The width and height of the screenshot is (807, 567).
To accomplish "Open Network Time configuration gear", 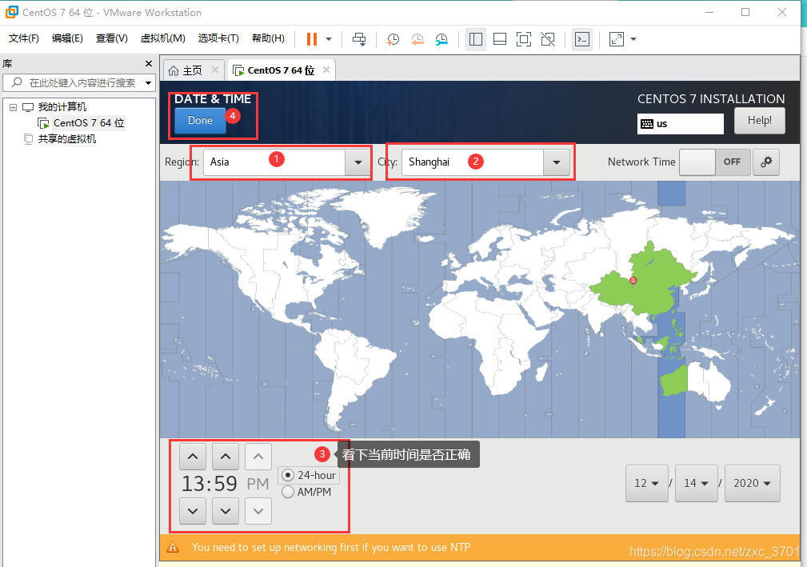I will (x=766, y=162).
